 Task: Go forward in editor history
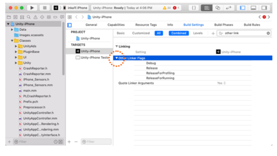coord(83,17)
